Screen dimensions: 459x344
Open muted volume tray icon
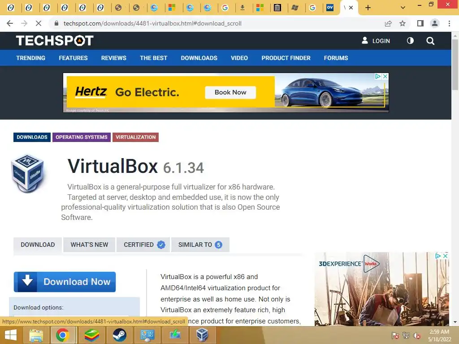(417, 335)
